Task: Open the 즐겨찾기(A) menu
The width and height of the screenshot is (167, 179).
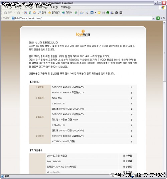Action: click(x=41, y=7)
